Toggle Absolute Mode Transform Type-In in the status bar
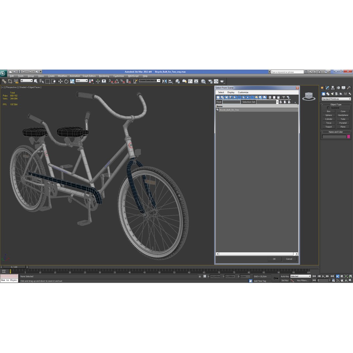 click(x=205, y=276)
